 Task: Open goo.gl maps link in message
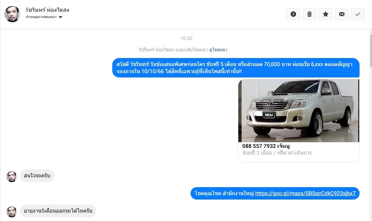(x=305, y=193)
